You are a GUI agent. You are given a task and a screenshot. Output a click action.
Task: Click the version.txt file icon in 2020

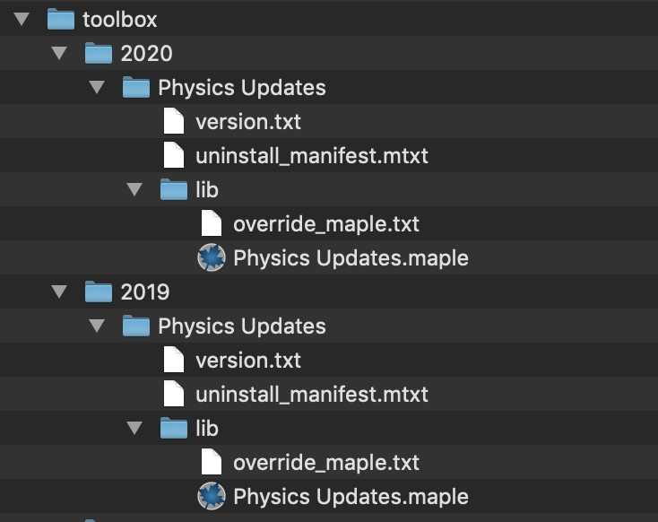pyautogui.click(x=174, y=121)
